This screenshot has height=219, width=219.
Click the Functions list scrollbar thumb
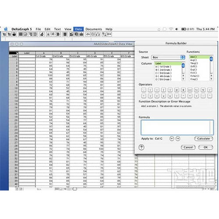pos(211,59)
